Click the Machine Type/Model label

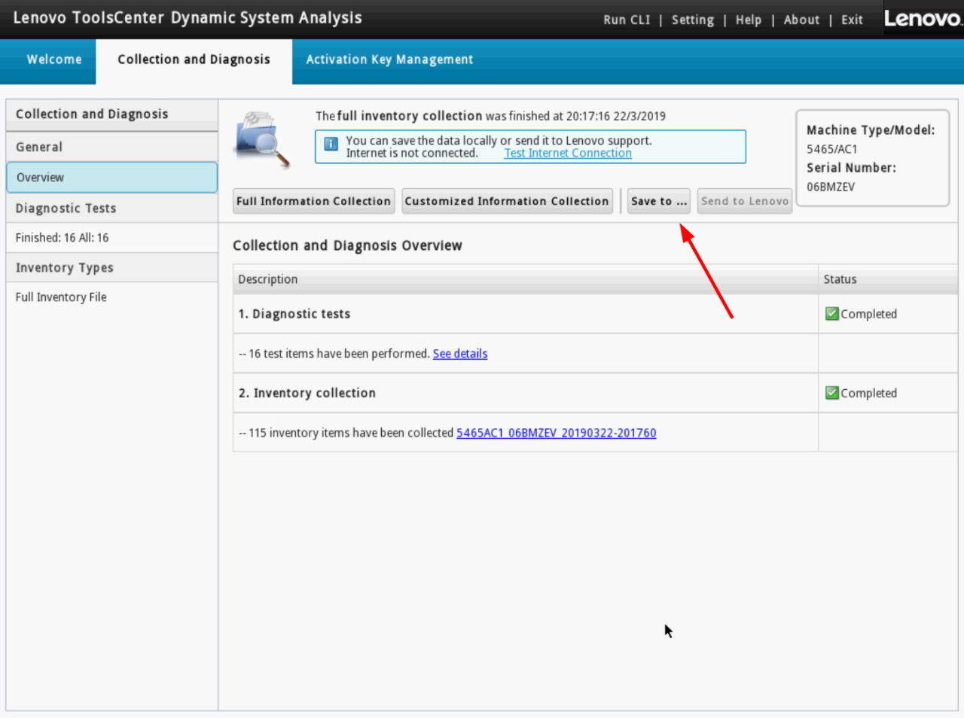click(871, 130)
